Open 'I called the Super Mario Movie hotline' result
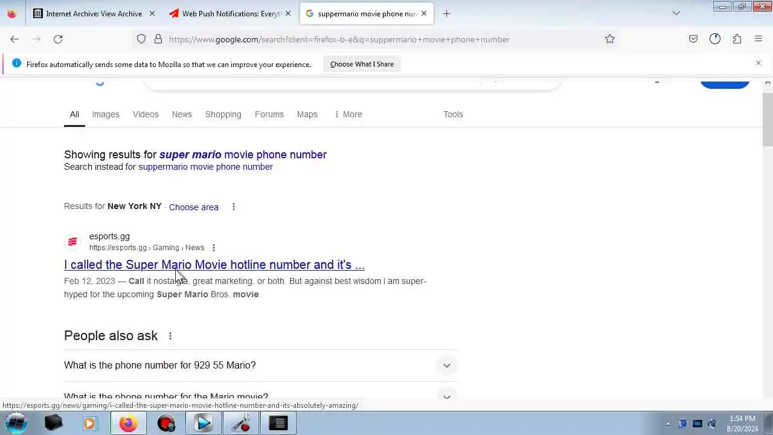The height and width of the screenshot is (435, 773). (x=214, y=265)
